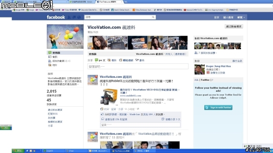
Task: Click the wall post text box
Action: point(138,66)
